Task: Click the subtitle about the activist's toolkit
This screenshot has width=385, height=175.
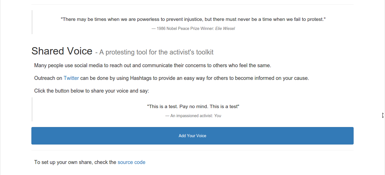Action: pyautogui.click(x=154, y=52)
